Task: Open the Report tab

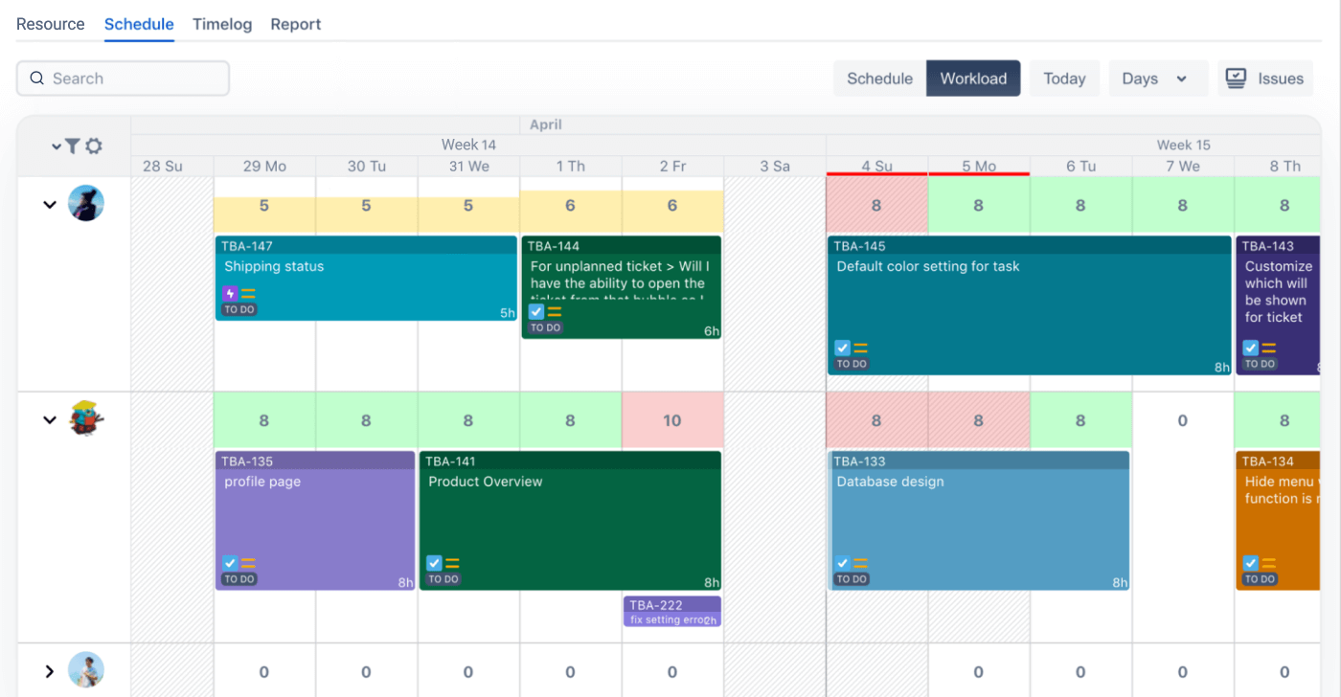Action: tap(295, 24)
